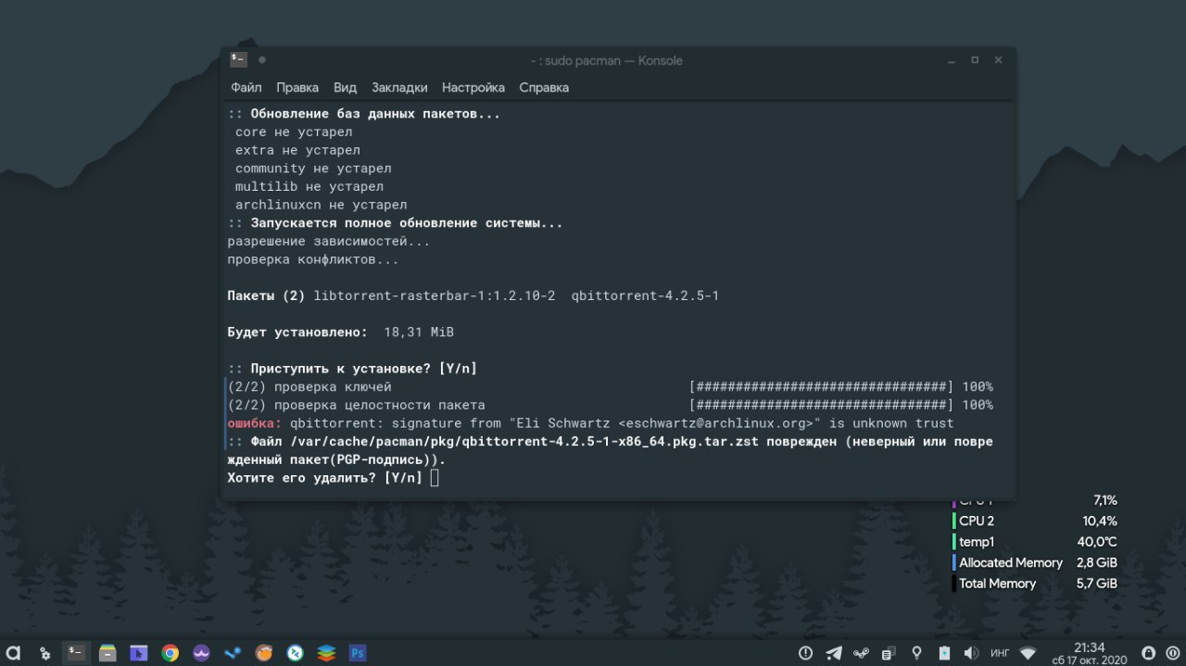Click the file path /var/cache/pacman/pkg/qbittorrent line
Screen dimensions: 1186x666
(x=524, y=442)
